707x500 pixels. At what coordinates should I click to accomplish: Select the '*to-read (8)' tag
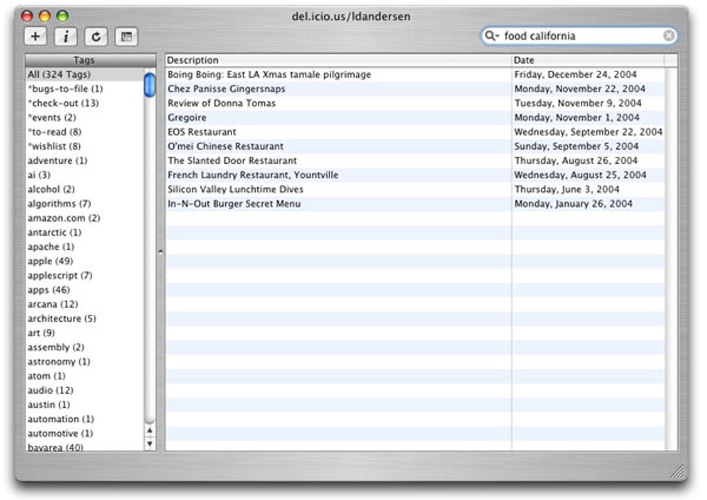point(85,132)
